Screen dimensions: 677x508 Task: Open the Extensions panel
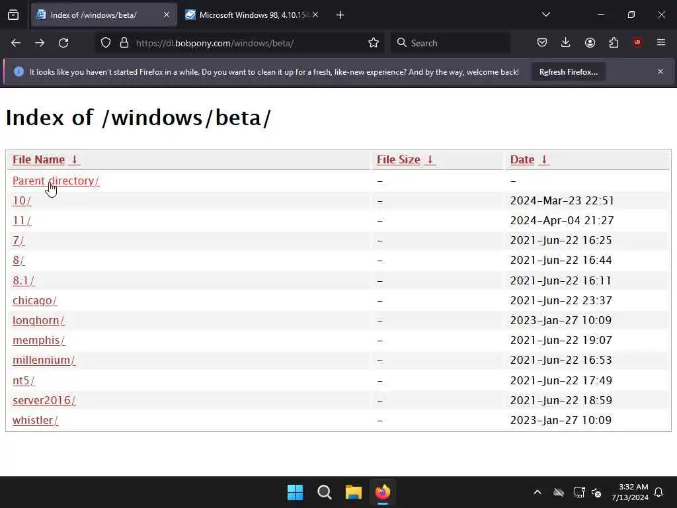click(x=614, y=43)
